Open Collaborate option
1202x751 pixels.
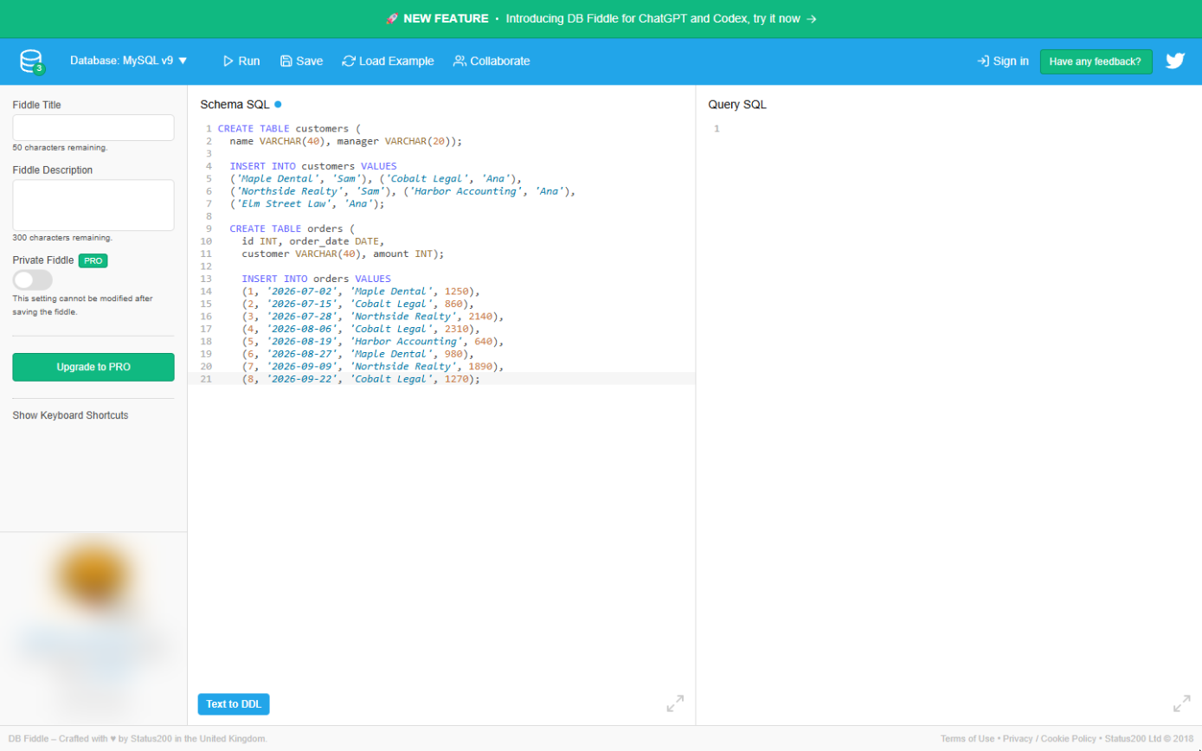(492, 61)
